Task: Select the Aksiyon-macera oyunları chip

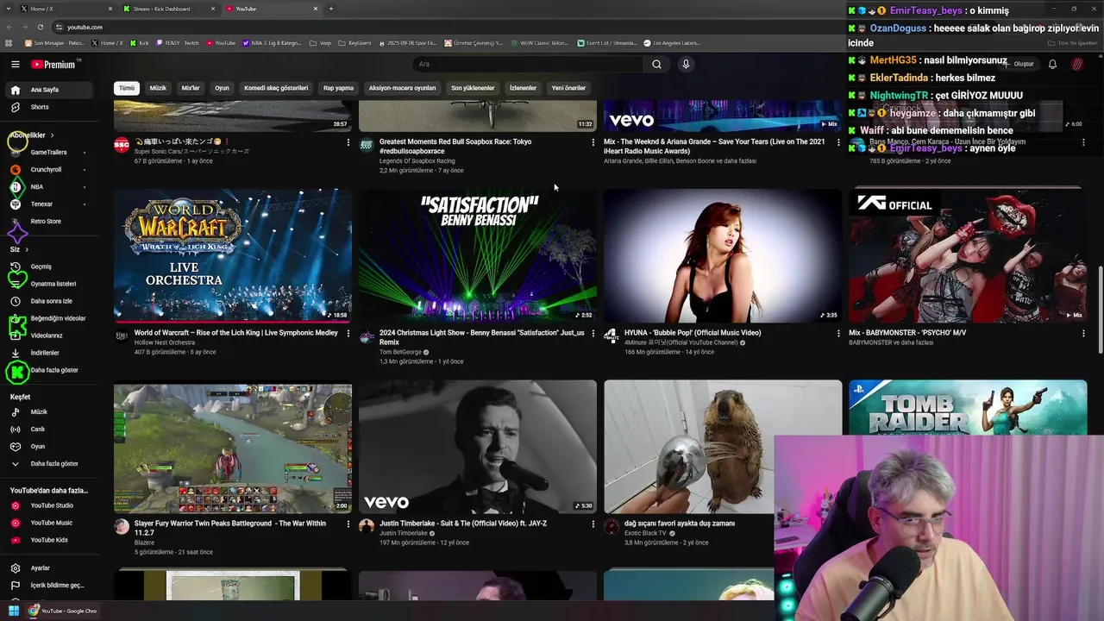Action: [x=402, y=88]
